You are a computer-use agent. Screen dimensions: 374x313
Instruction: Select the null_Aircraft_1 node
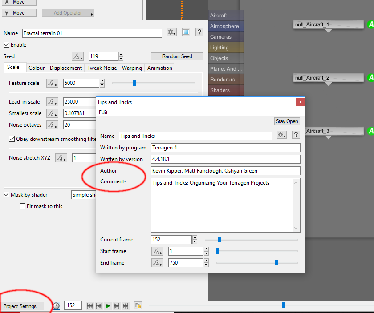[x=329, y=24]
